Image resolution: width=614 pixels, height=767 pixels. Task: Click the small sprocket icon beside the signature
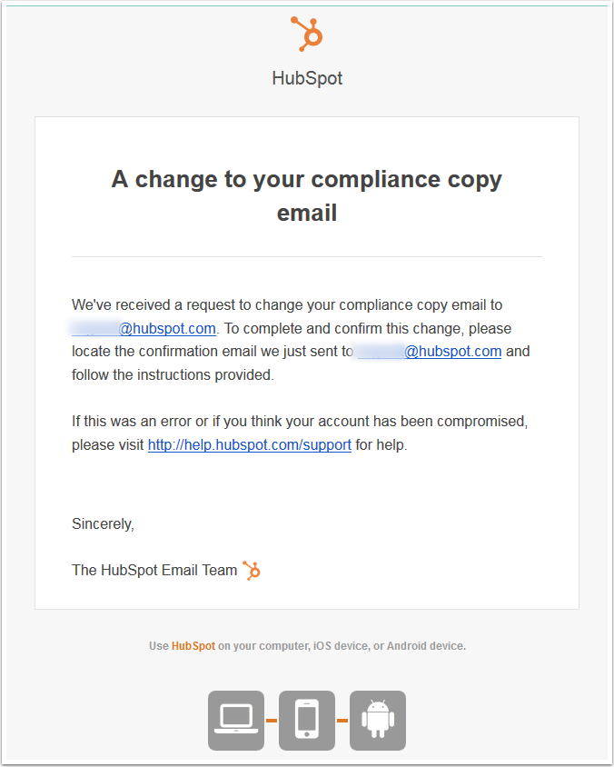coord(252,571)
